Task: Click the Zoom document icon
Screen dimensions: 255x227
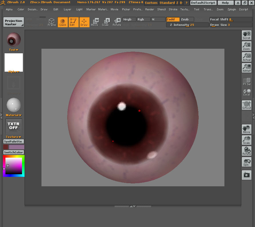Action: [x=246, y=46]
